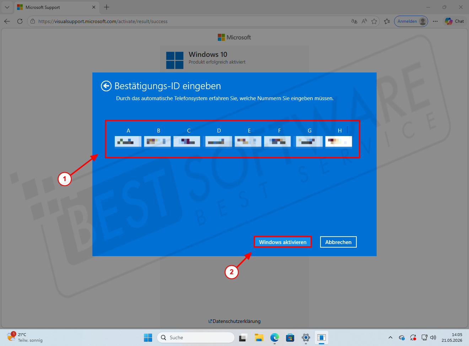Screen dimensions: 469x346
Task: Open the read aloud icon
Action: (364, 21)
